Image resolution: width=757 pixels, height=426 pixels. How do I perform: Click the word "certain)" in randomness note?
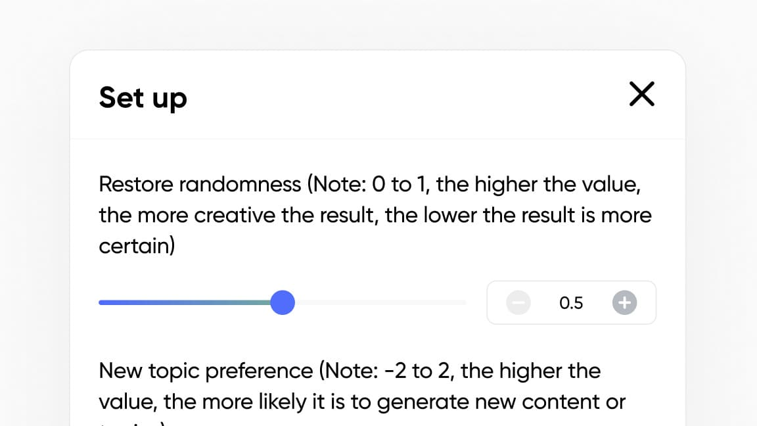click(x=137, y=247)
